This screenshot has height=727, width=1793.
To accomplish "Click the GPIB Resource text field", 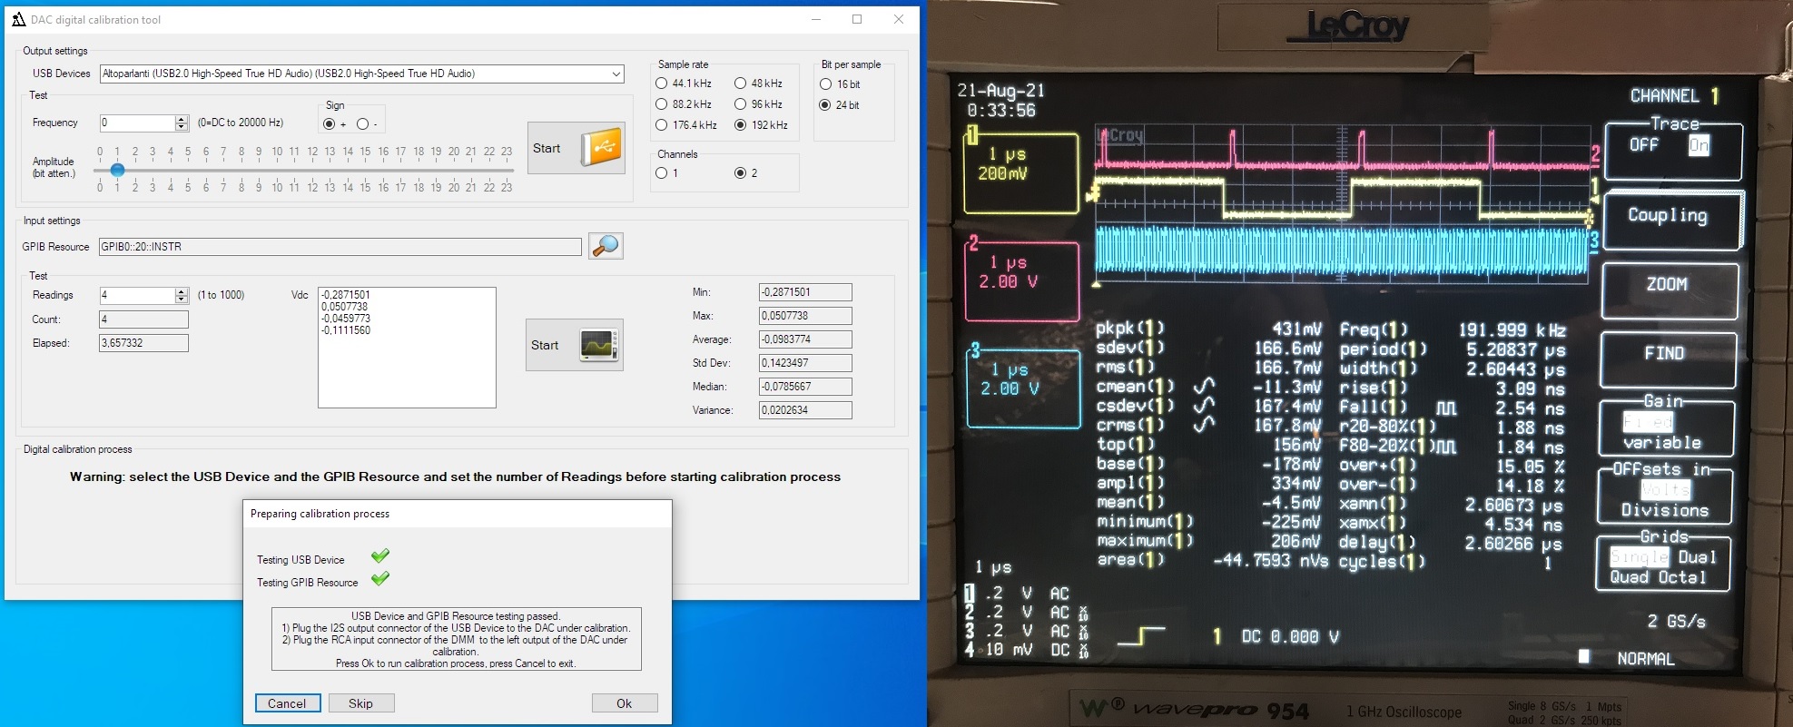I will [x=340, y=247].
